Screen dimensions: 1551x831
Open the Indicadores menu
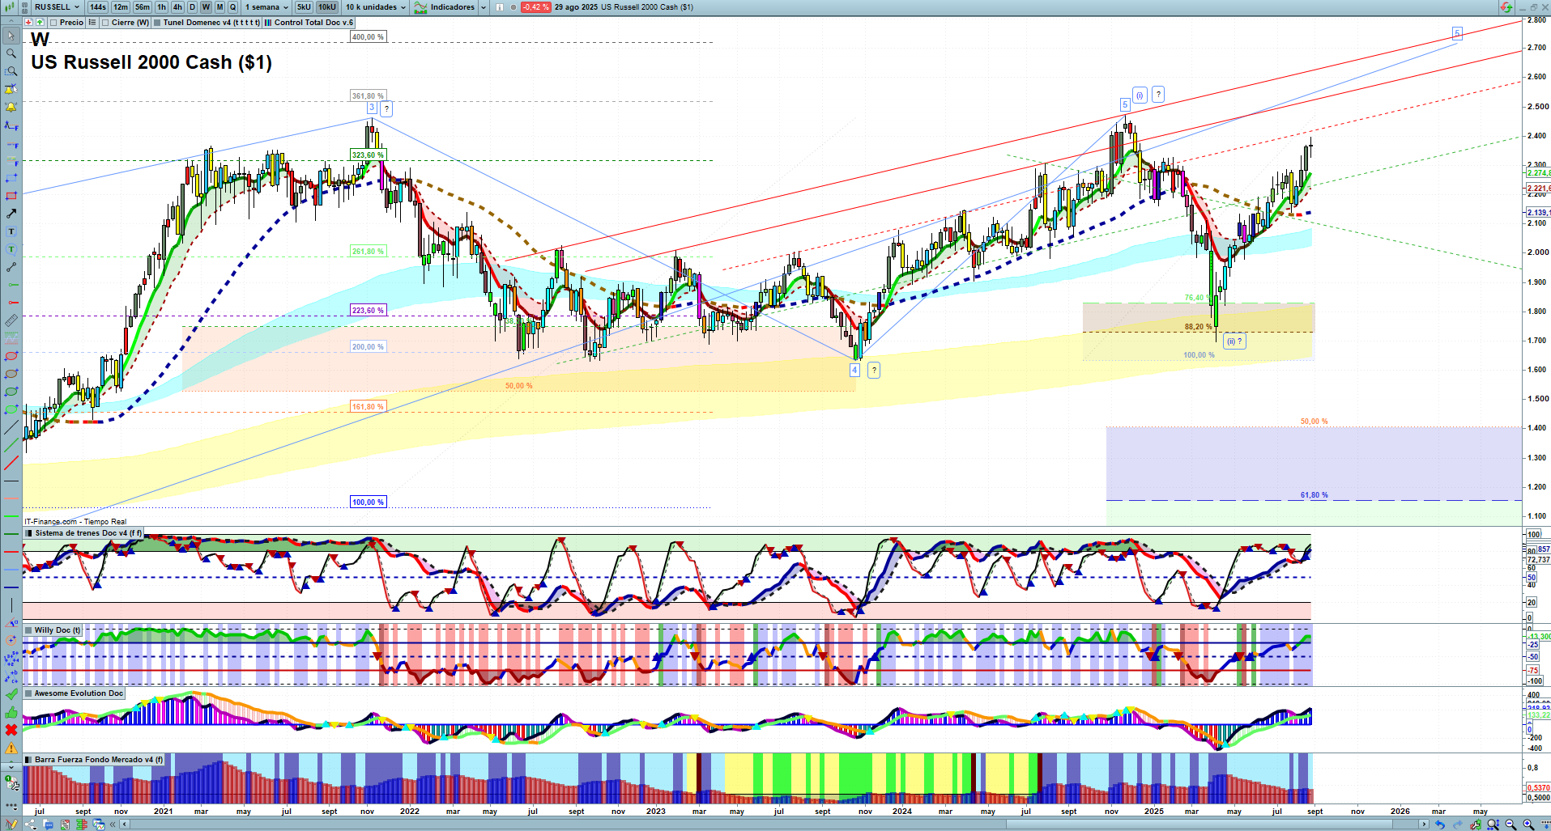coord(445,7)
